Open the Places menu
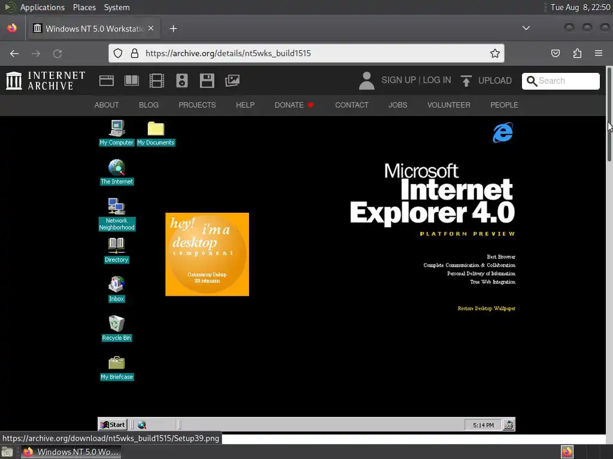This screenshot has width=613, height=459. [x=84, y=7]
